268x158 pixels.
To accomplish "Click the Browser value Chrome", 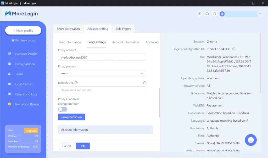I will pyautogui.click(x=211, y=42).
